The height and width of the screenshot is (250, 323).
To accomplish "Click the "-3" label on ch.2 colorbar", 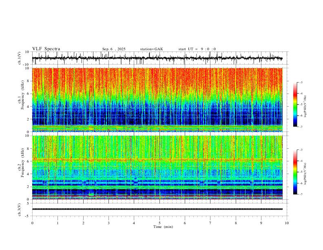I will coord(301,150).
